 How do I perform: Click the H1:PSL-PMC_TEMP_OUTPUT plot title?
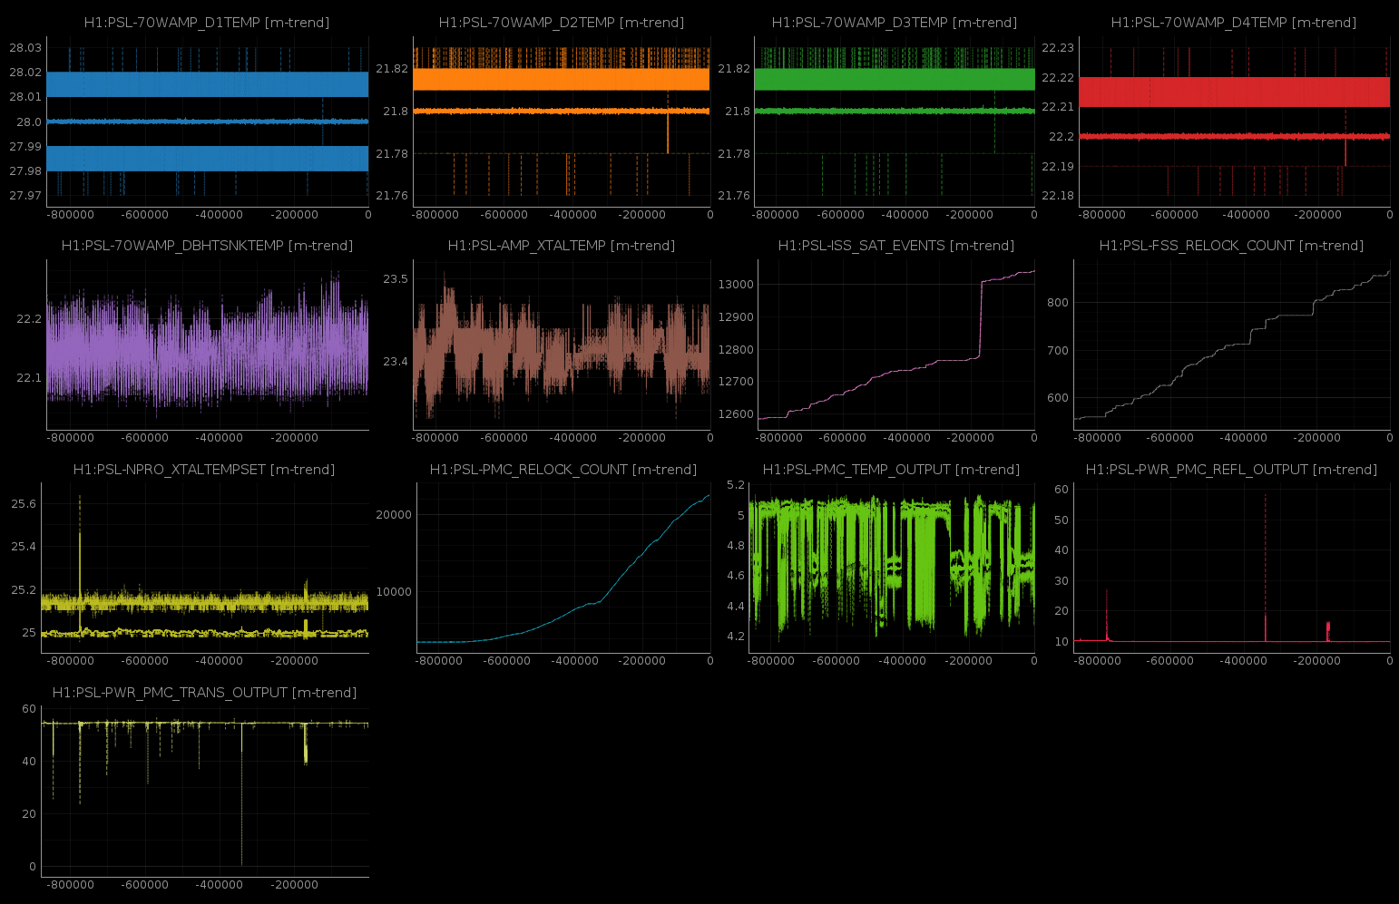pos(891,470)
